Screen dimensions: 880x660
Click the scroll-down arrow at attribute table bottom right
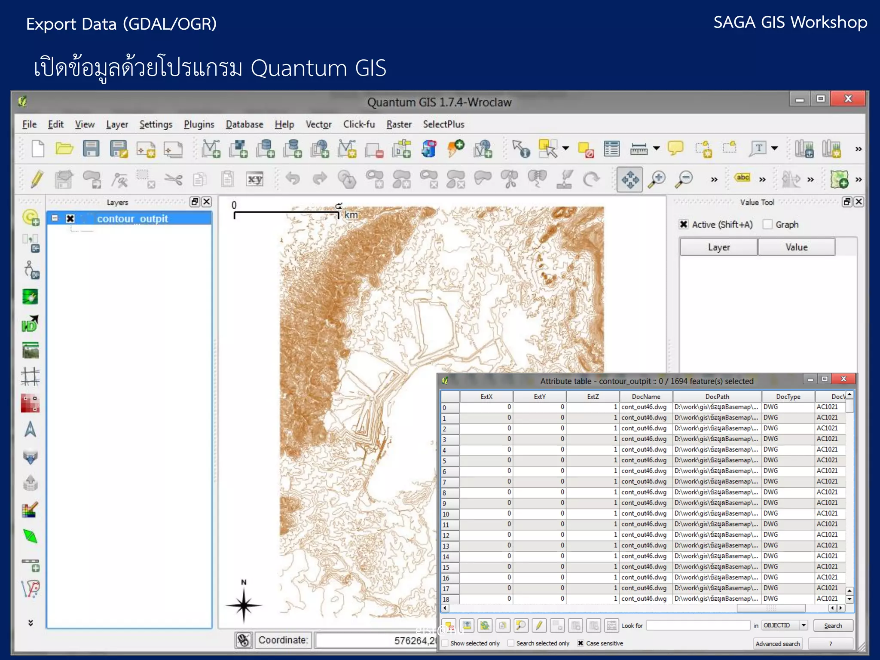(x=849, y=599)
